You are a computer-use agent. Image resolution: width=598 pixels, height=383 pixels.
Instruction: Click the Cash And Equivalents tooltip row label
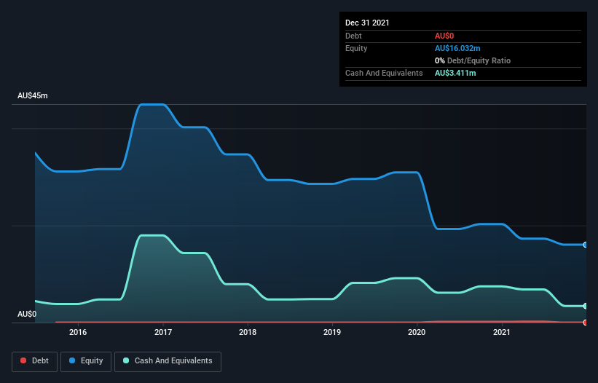384,73
